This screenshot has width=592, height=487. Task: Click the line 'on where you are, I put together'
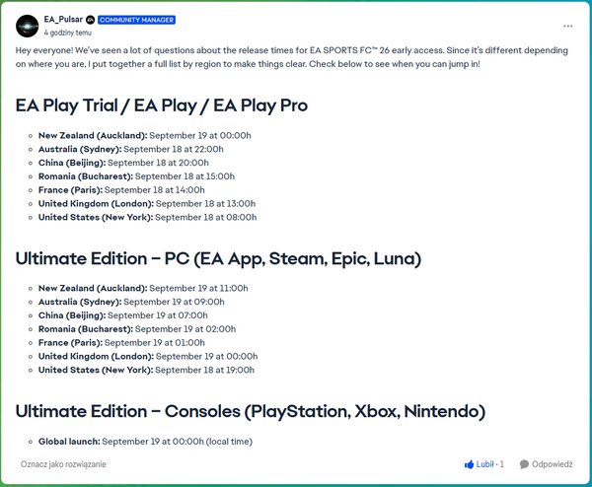coord(248,64)
